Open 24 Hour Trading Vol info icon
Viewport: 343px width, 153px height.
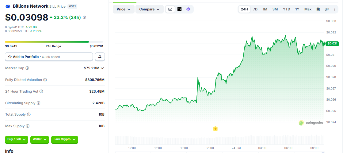(x=41, y=91)
